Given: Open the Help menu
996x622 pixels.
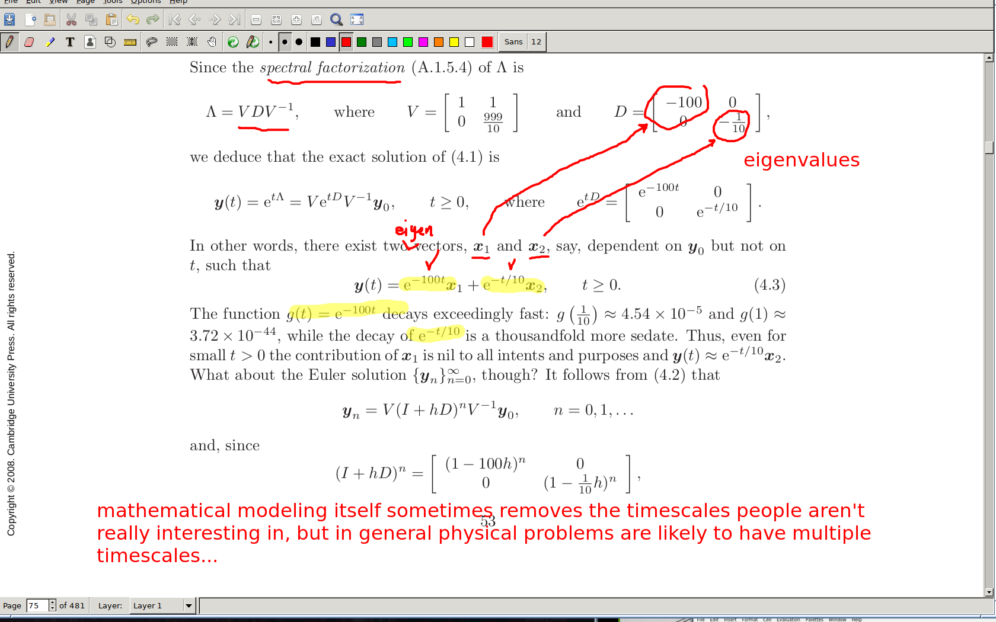Looking at the screenshot, I should pyautogui.click(x=178, y=2).
